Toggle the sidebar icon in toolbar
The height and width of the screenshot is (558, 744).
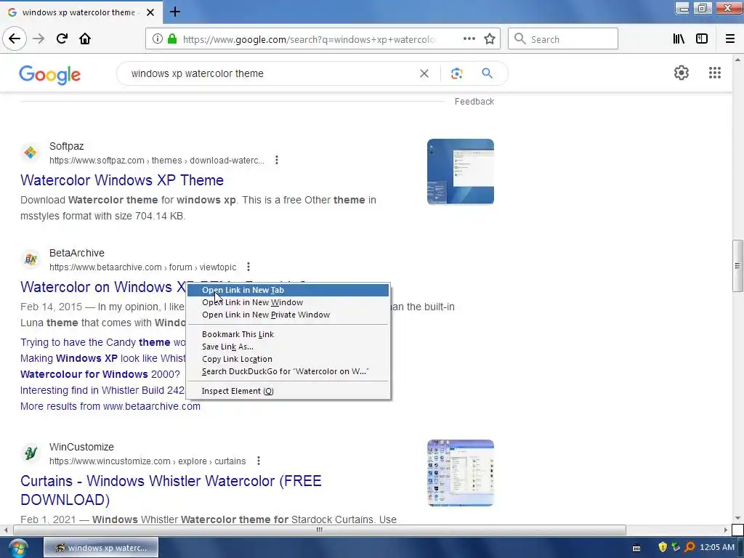[x=702, y=39]
